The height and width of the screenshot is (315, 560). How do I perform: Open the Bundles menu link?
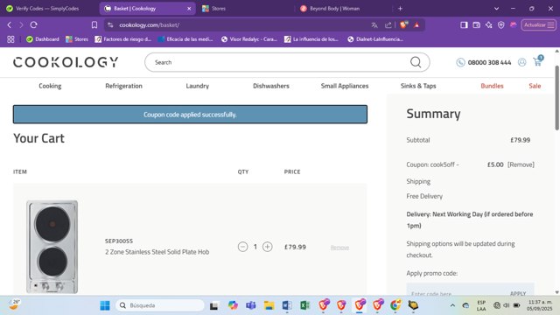492,86
